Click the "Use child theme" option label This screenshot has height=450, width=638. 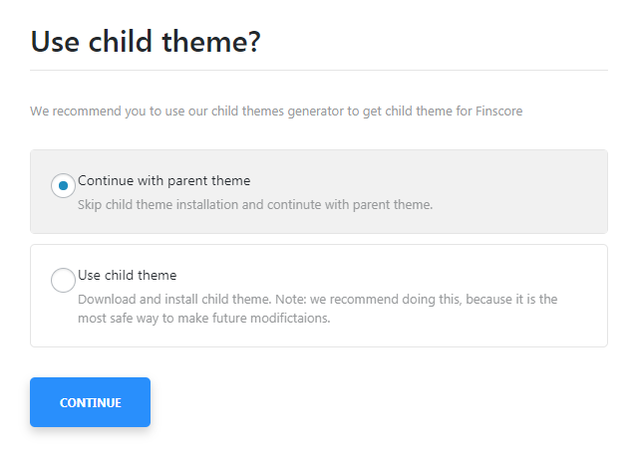127,275
